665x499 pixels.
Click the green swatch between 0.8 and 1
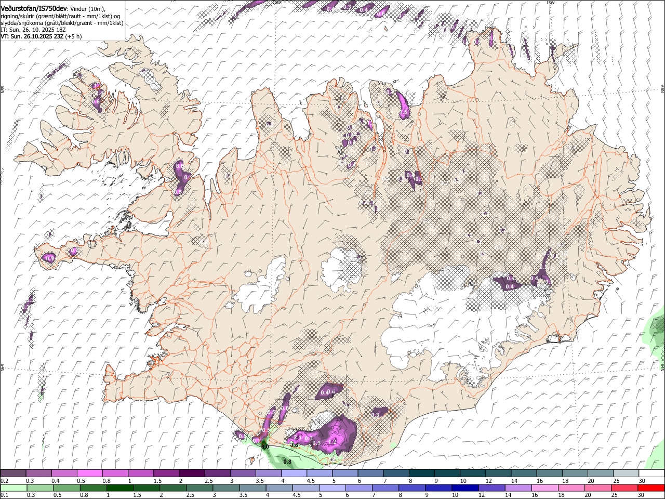[x=93, y=488]
